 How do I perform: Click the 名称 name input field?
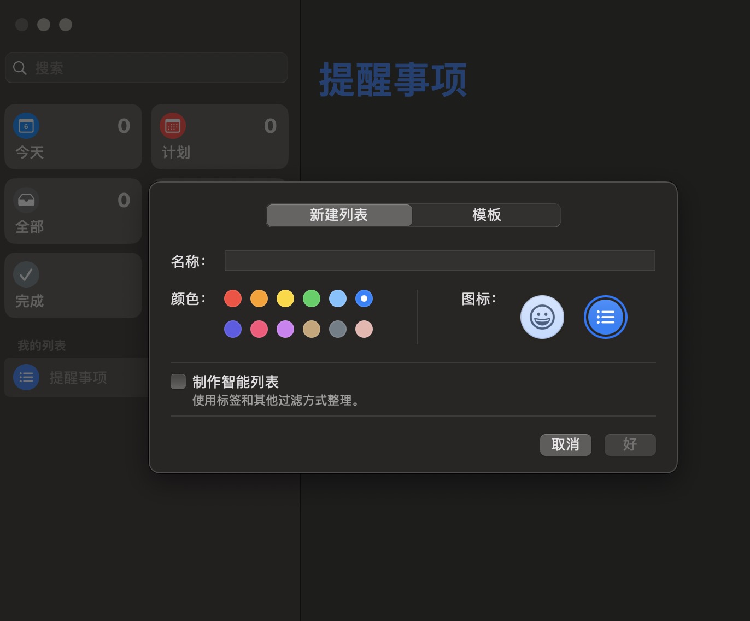click(x=440, y=261)
